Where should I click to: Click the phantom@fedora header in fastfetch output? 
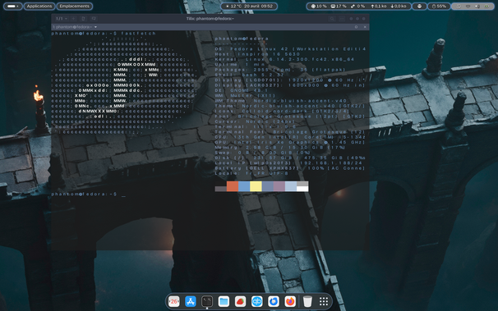242,39
